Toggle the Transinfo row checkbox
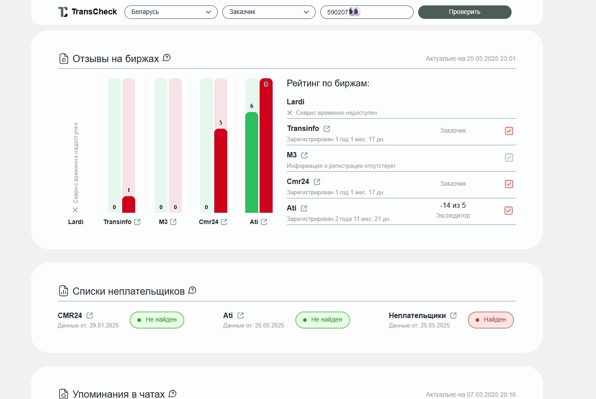 (509, 131)
